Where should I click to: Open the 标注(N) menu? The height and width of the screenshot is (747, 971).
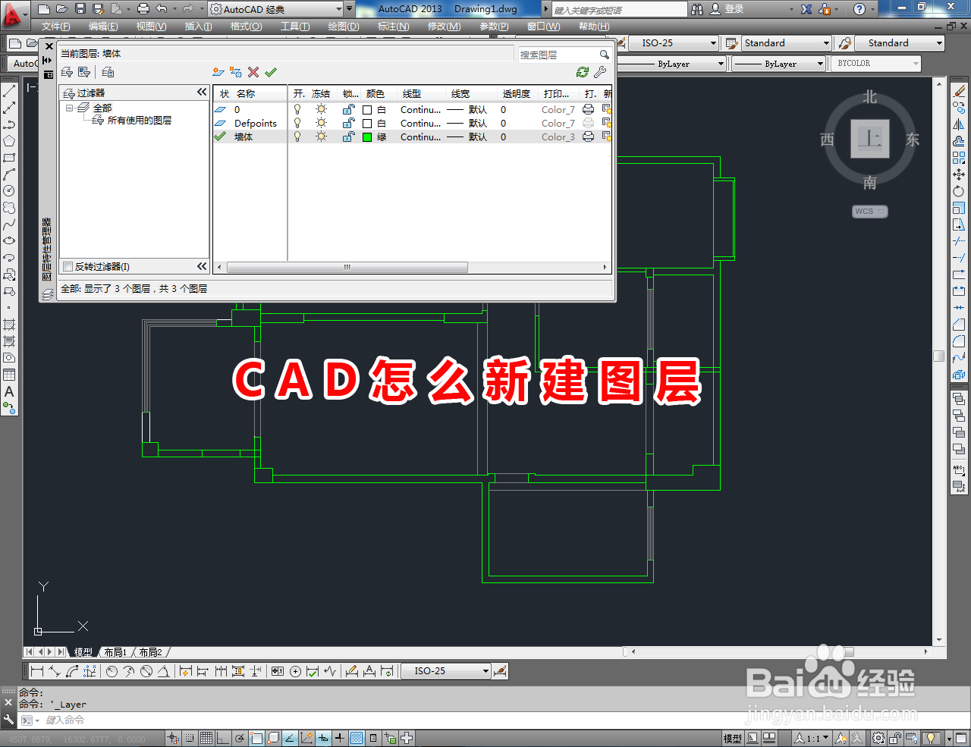393,26
